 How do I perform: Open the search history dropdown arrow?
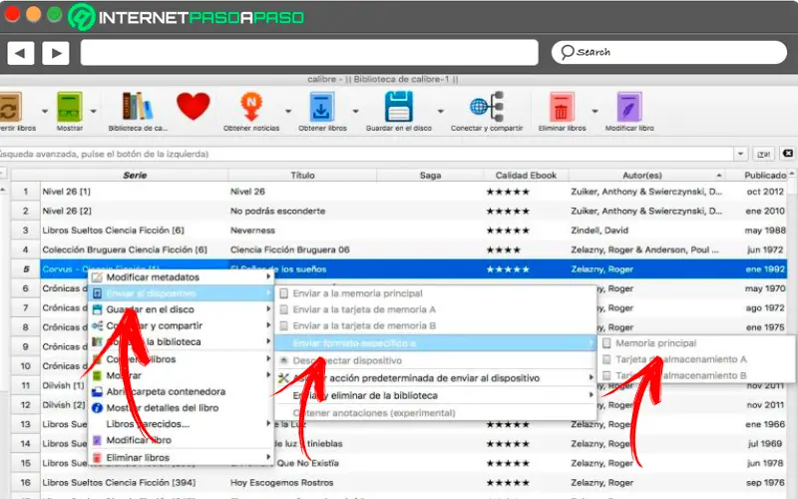[740, 154]
